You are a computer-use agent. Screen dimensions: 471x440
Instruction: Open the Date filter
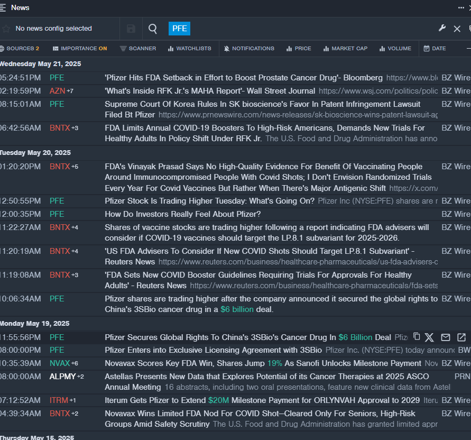435,48
